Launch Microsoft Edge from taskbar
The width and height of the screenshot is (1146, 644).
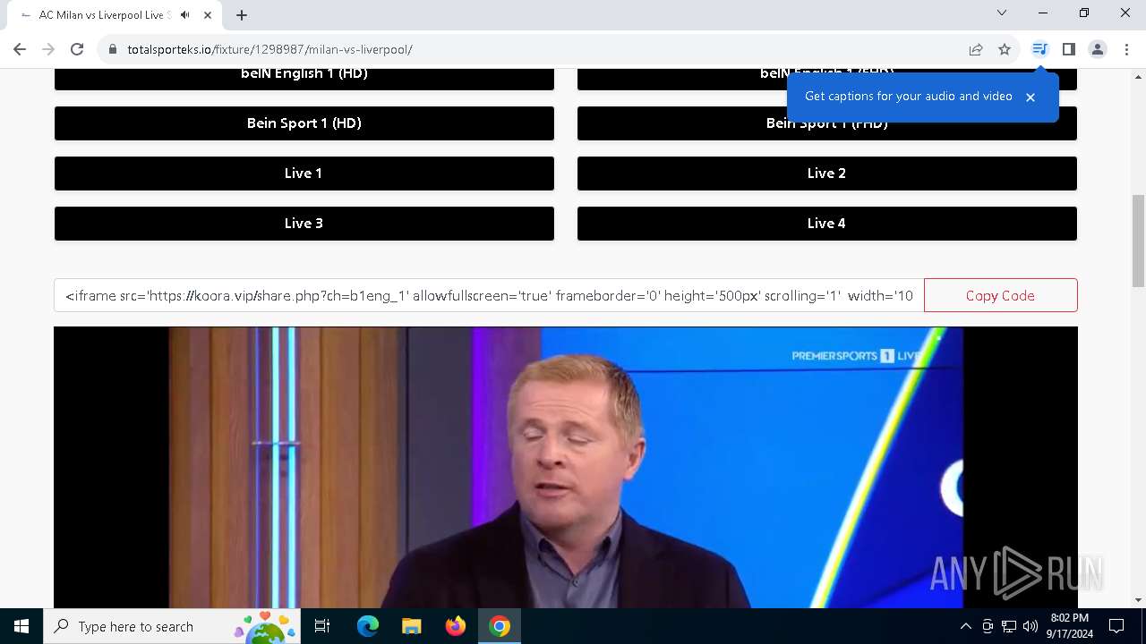point(368,626)
